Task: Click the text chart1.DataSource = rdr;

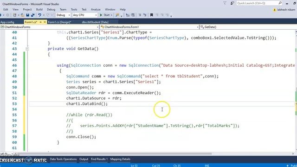Action: [x=94, y=98]
